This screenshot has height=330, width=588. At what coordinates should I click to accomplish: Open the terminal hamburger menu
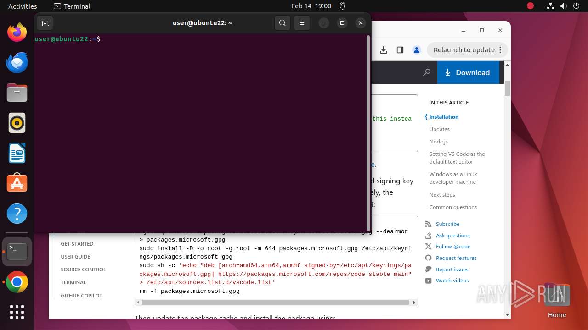click(301, 23)
